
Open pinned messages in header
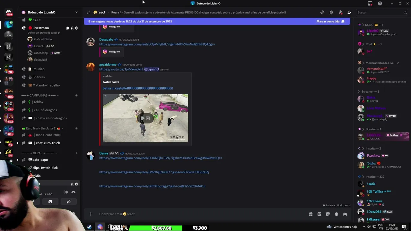coord(340,13)
